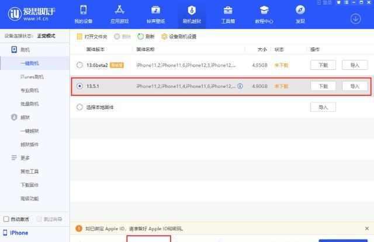Click 未下载 status of 13.5.1
374x242 pixels.
tap(282, 86)
